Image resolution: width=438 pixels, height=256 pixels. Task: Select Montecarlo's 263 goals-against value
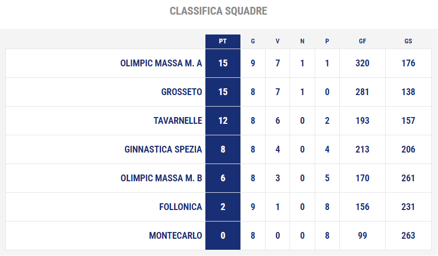[408, 236]
